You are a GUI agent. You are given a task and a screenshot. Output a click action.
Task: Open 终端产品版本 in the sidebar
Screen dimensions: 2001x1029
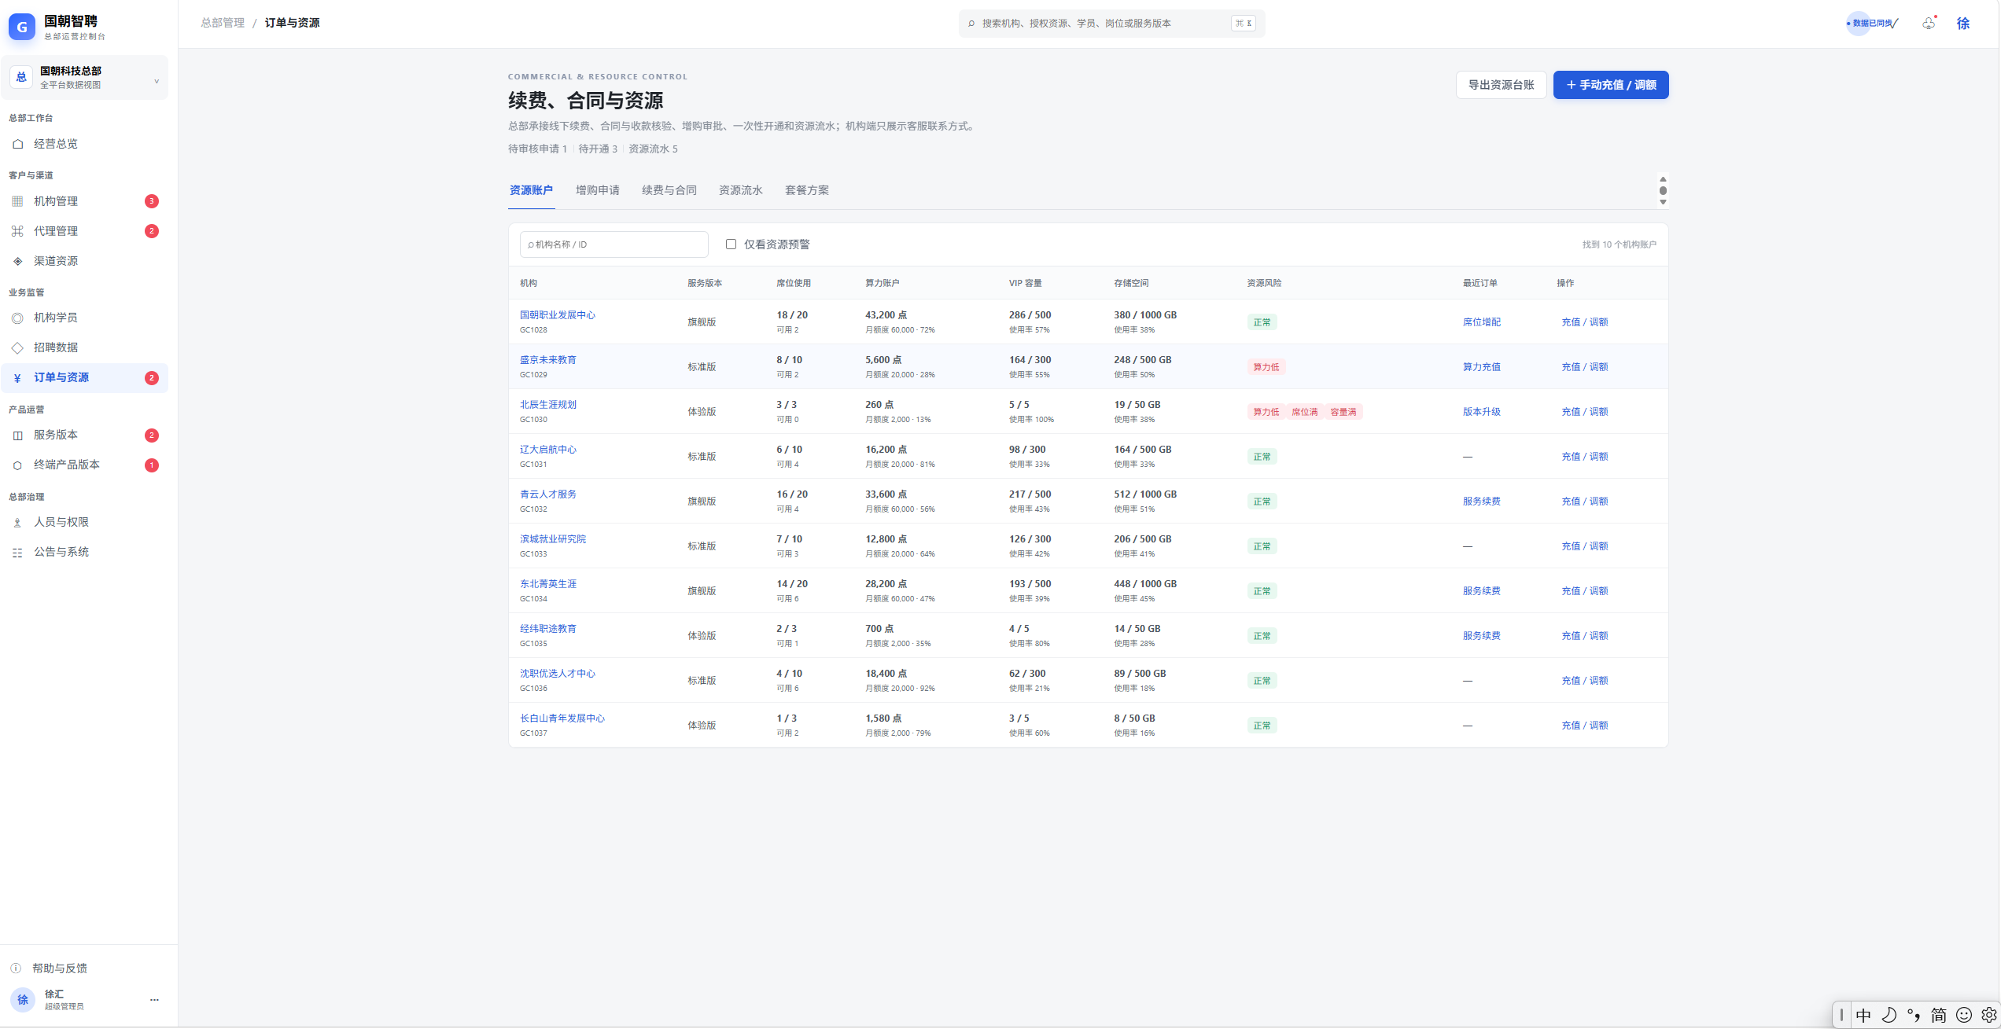click(84, 465)
